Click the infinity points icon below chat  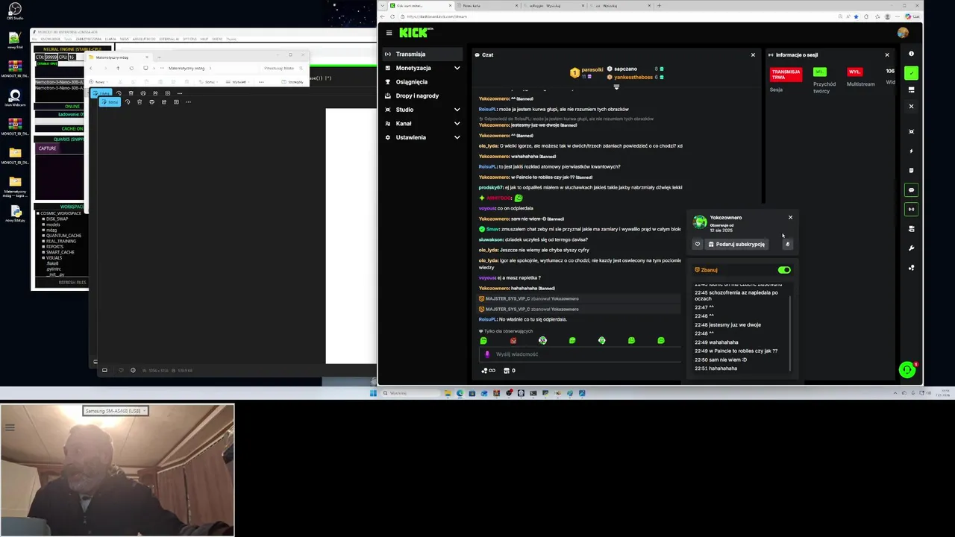tap(488, 371)
